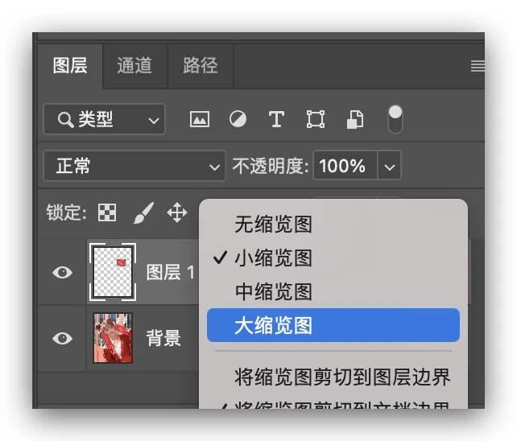Switch to the 路径 tab

click(x=201, y=66)
